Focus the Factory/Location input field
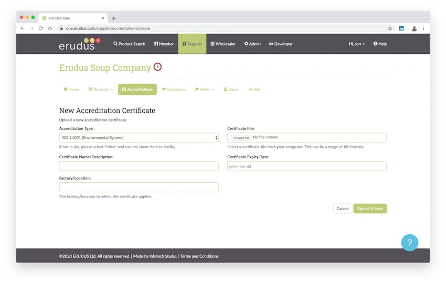This screenshot has width=446, height=284. 139,188
